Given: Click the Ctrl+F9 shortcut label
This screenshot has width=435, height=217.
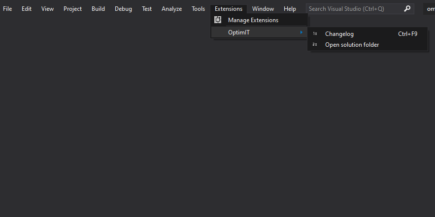Looking at the screenshot, I should (x=407, y=34).
